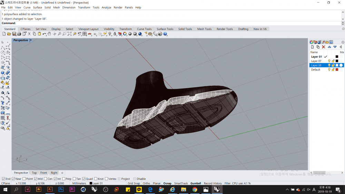Collapse layer panel with gray left triangle

coord(341,47)
